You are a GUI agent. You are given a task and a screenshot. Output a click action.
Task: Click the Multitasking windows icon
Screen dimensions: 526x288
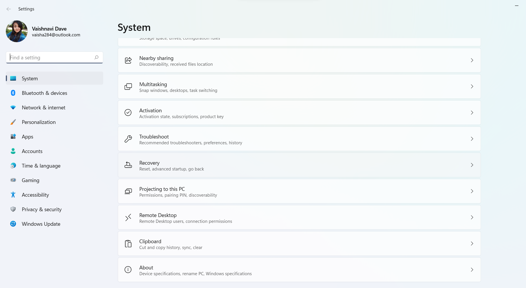click(x=128, y=86)
